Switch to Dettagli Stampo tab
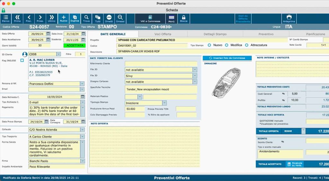329x181 pixels. (215, 34)
